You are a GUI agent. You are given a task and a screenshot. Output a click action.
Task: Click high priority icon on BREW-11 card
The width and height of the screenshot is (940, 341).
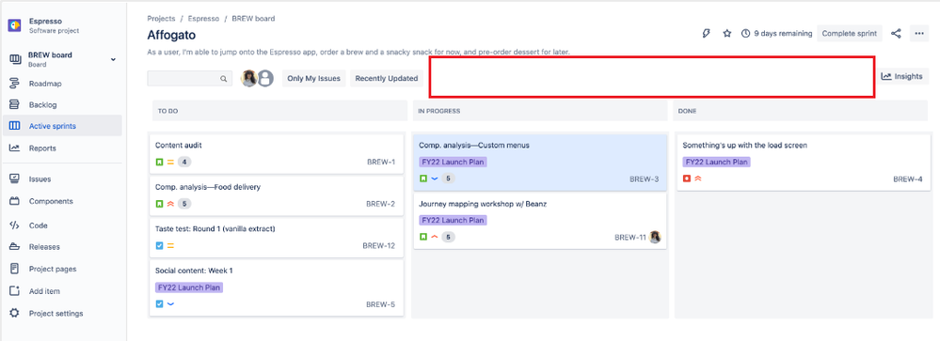coord(434,237)
